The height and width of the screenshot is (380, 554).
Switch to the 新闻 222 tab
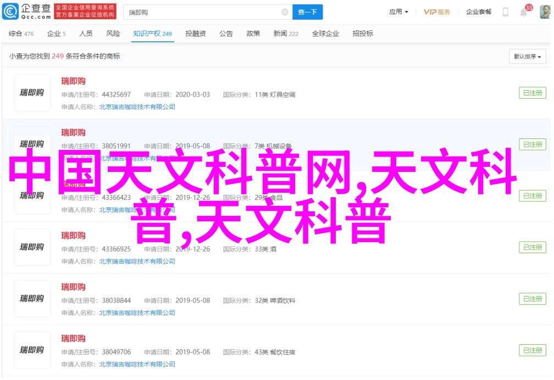pyautogui.click(x=286, y=33)
